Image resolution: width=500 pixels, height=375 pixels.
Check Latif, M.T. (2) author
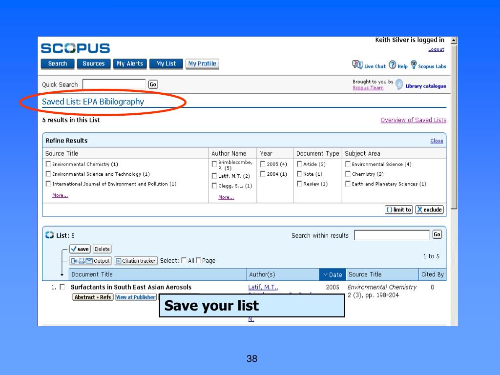pyautogui.click(x=214, y=176)
